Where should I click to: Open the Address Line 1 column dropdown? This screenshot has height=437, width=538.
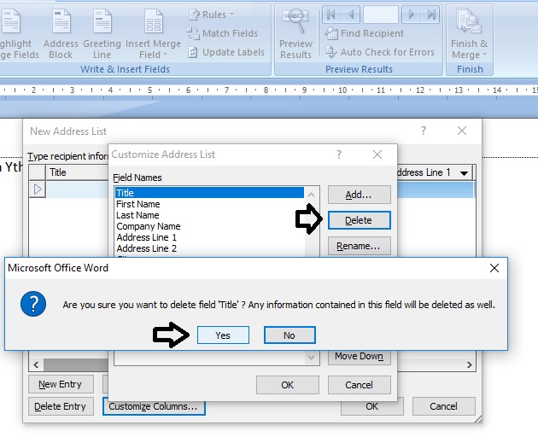coord(465,173)
